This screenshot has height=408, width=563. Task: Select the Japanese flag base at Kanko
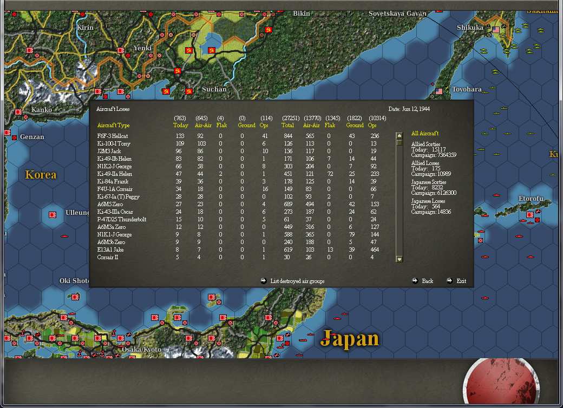click(x=18, y=112)
